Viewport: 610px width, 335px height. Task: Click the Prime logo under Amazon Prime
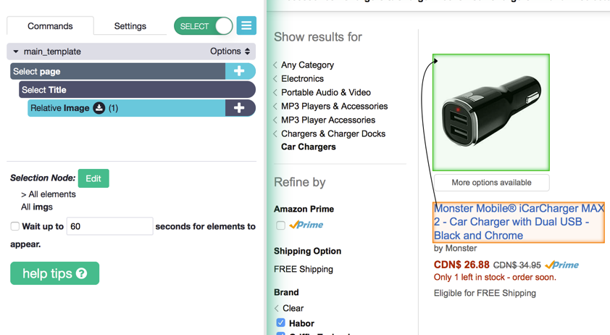tap(306, 225)
